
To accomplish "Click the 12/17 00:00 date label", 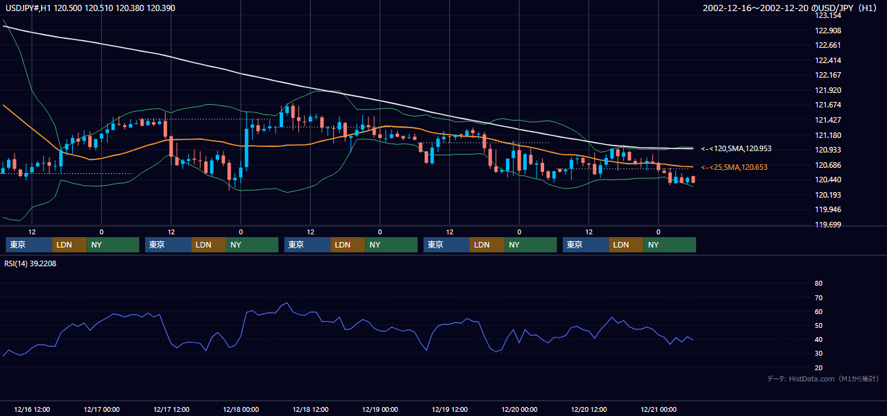I will pyautogui.click(x=101, y=409).
